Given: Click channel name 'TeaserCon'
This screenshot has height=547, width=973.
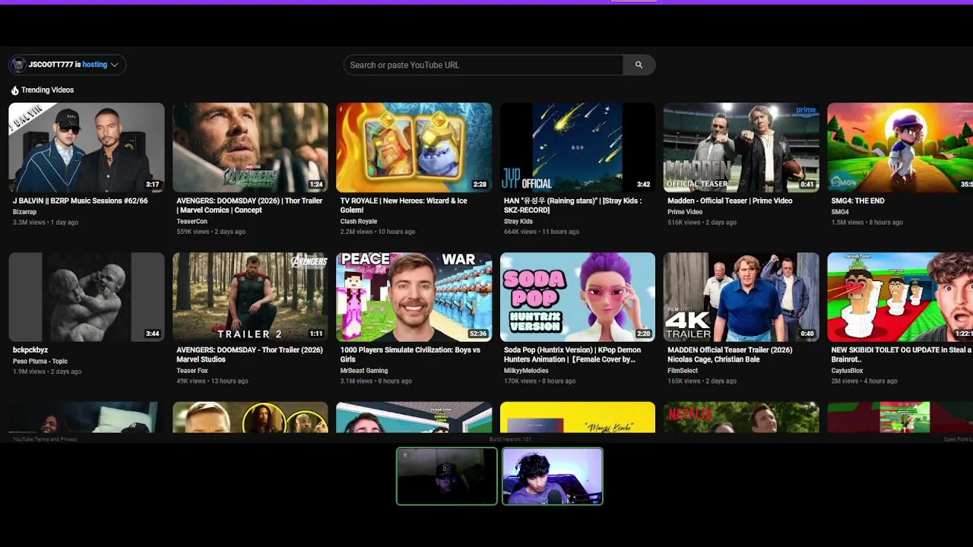Looking at the screenshot, I should (x=192, y=222).
